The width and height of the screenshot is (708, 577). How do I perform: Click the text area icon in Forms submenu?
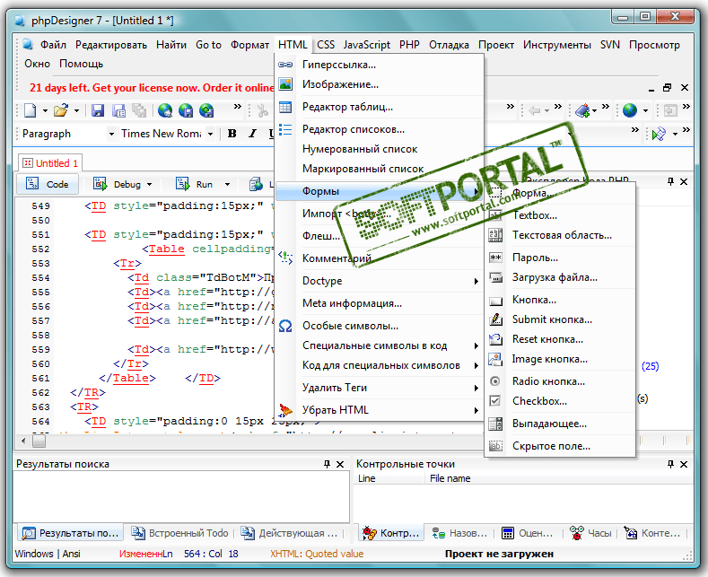(x=495, y=235)
